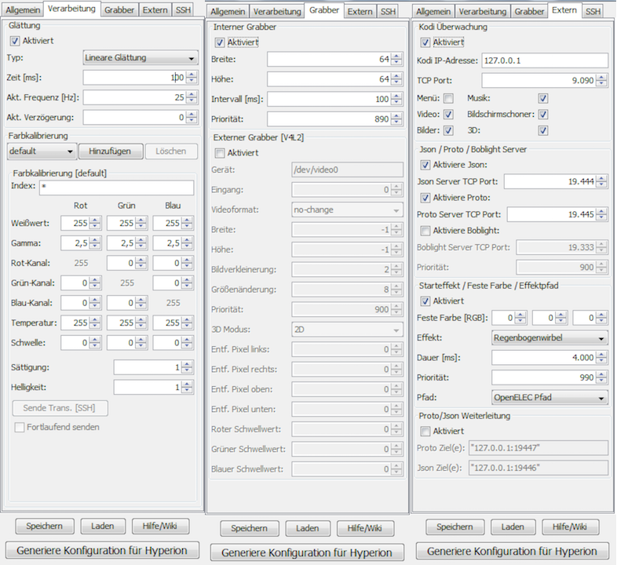Open the Typ dropdown showing Lineare Glättung
Image resolution: width=628 pixels, height=565 pixels.
click(140, 57)
